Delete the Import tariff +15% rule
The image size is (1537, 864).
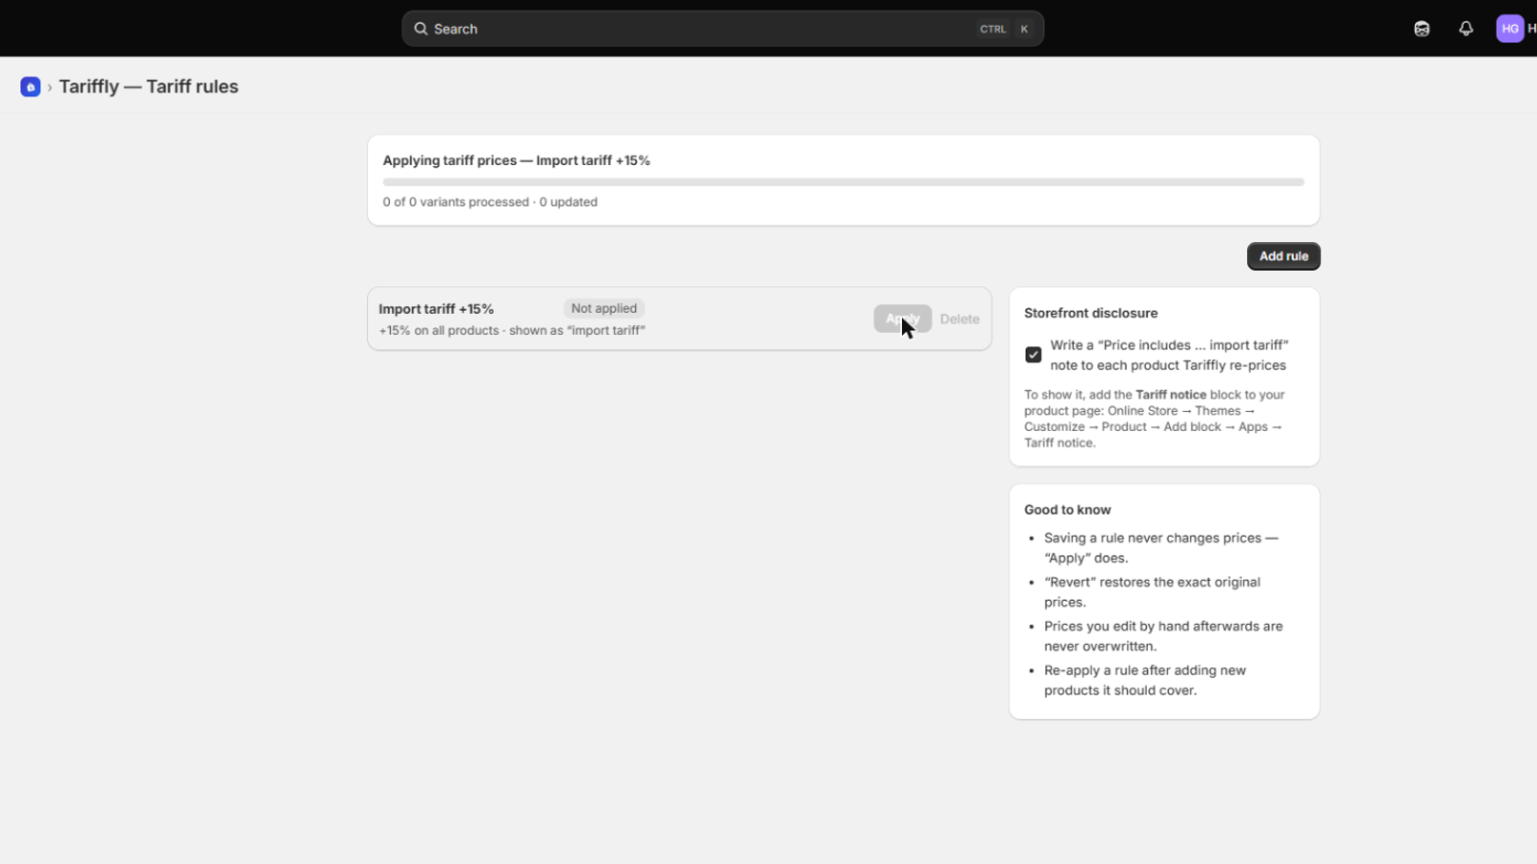coord(960,319)
